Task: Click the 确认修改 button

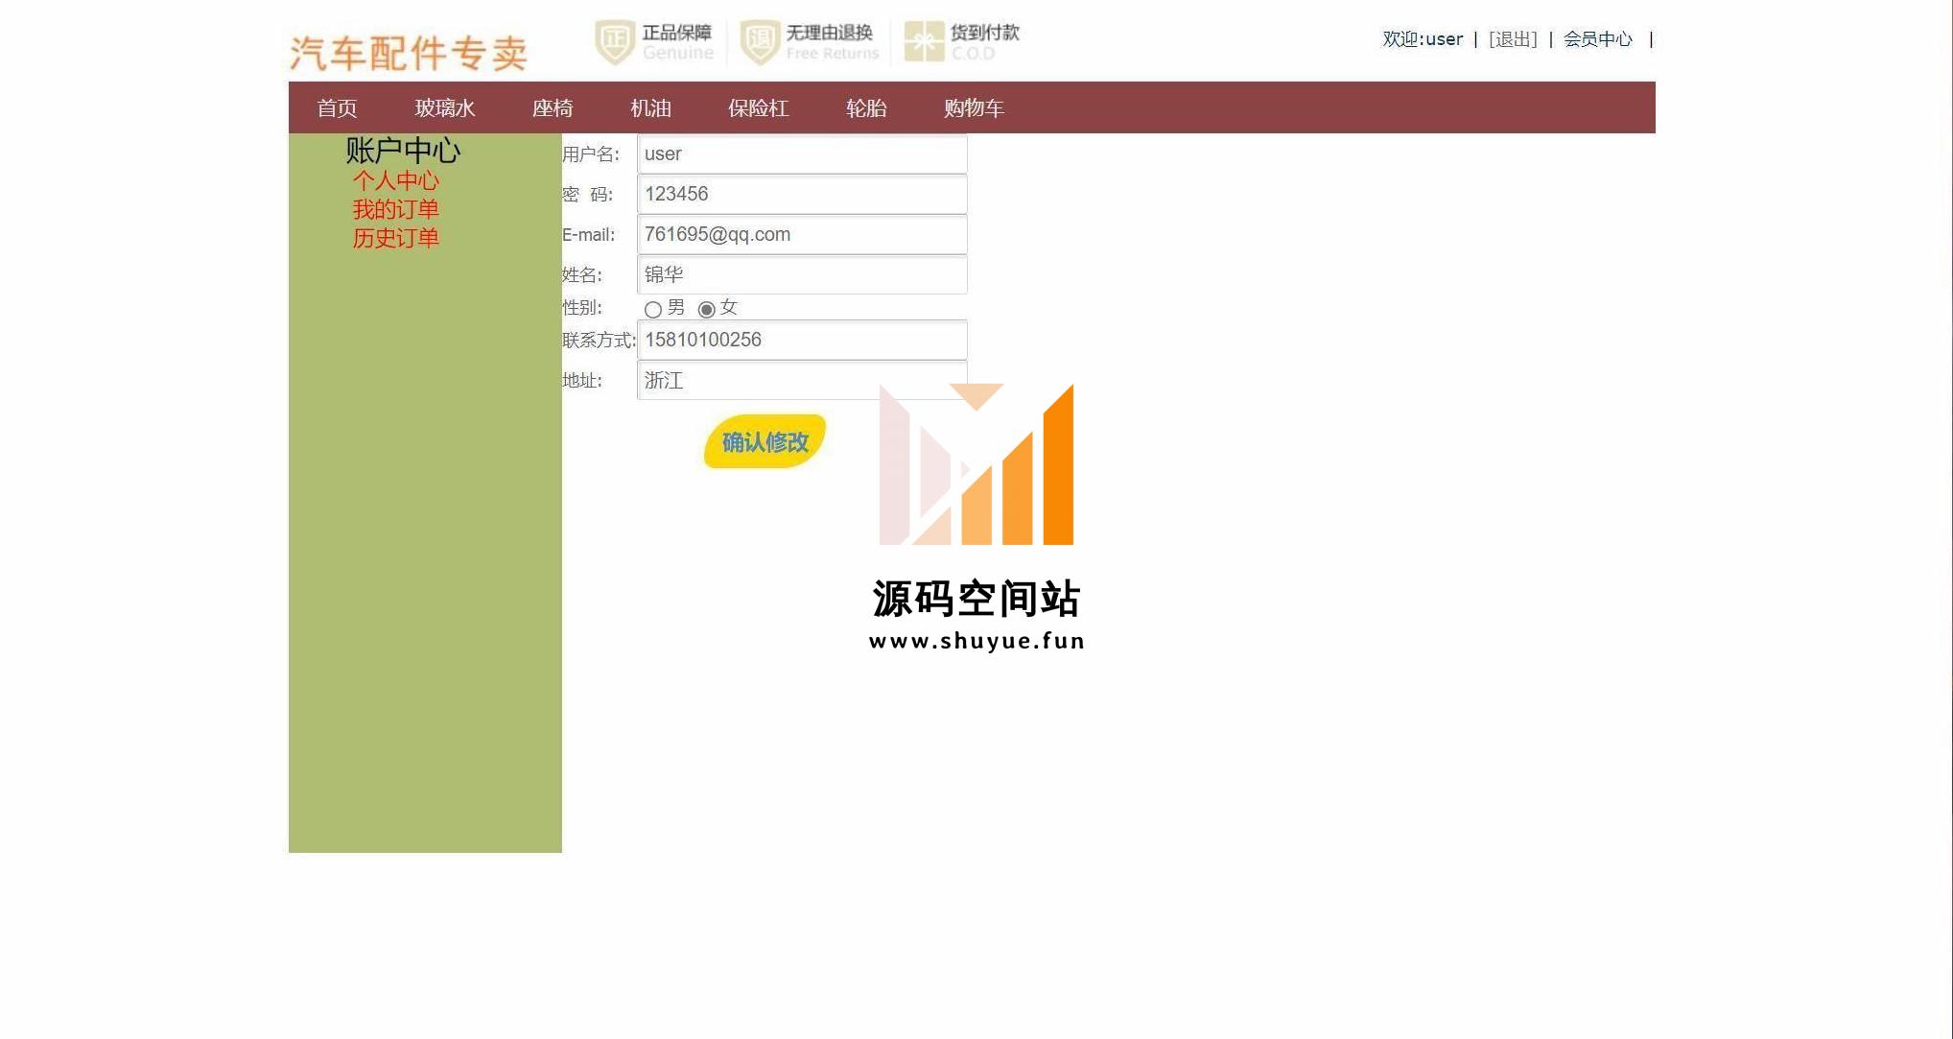Action: [x=765, y=441]
